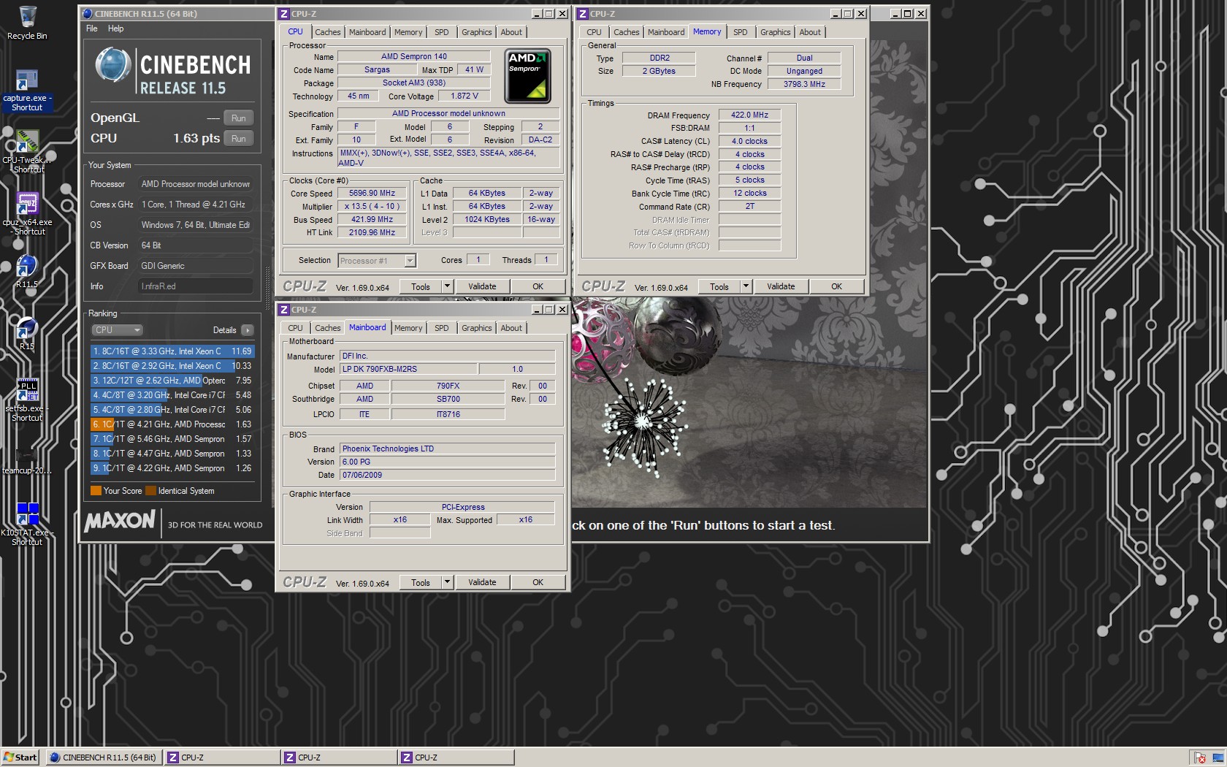Screen dimensions: 1227x767
Task: Click Validate in Mainboard CPU-Z window
Action: coord(482,583)
